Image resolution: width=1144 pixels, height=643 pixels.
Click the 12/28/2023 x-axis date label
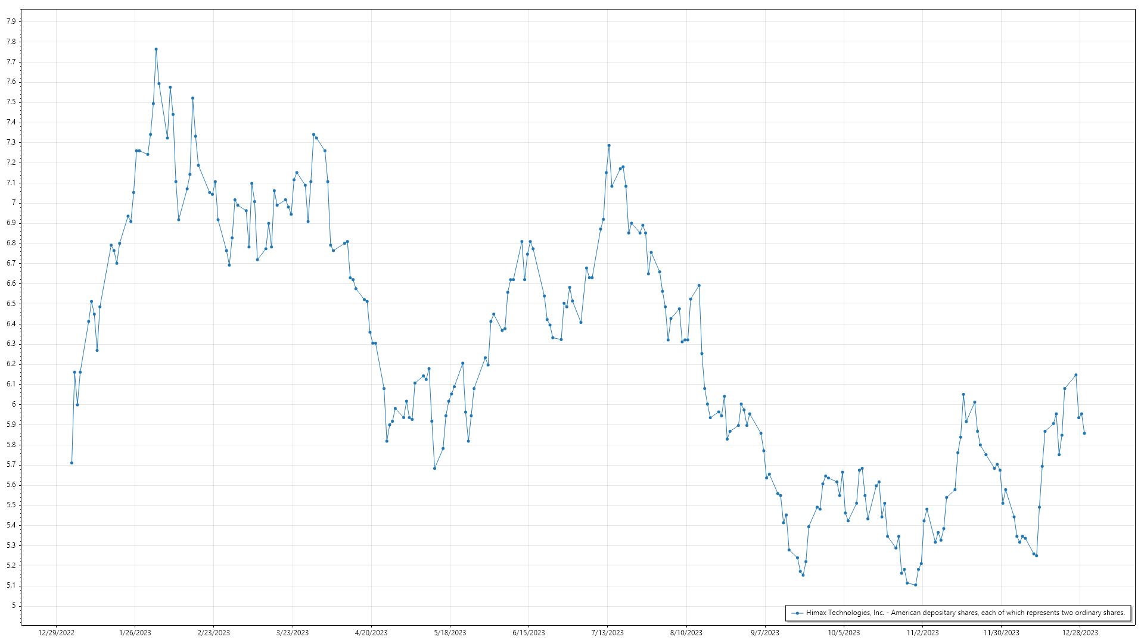[1080, 633]
